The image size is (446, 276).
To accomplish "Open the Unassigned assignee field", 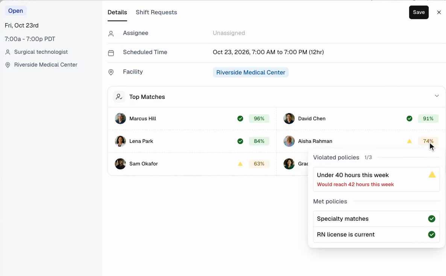I will [229, 33].
